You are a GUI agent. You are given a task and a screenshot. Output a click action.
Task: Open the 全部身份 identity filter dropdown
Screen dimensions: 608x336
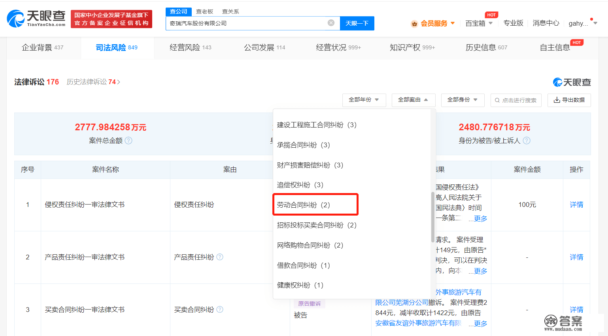[463, 100]
